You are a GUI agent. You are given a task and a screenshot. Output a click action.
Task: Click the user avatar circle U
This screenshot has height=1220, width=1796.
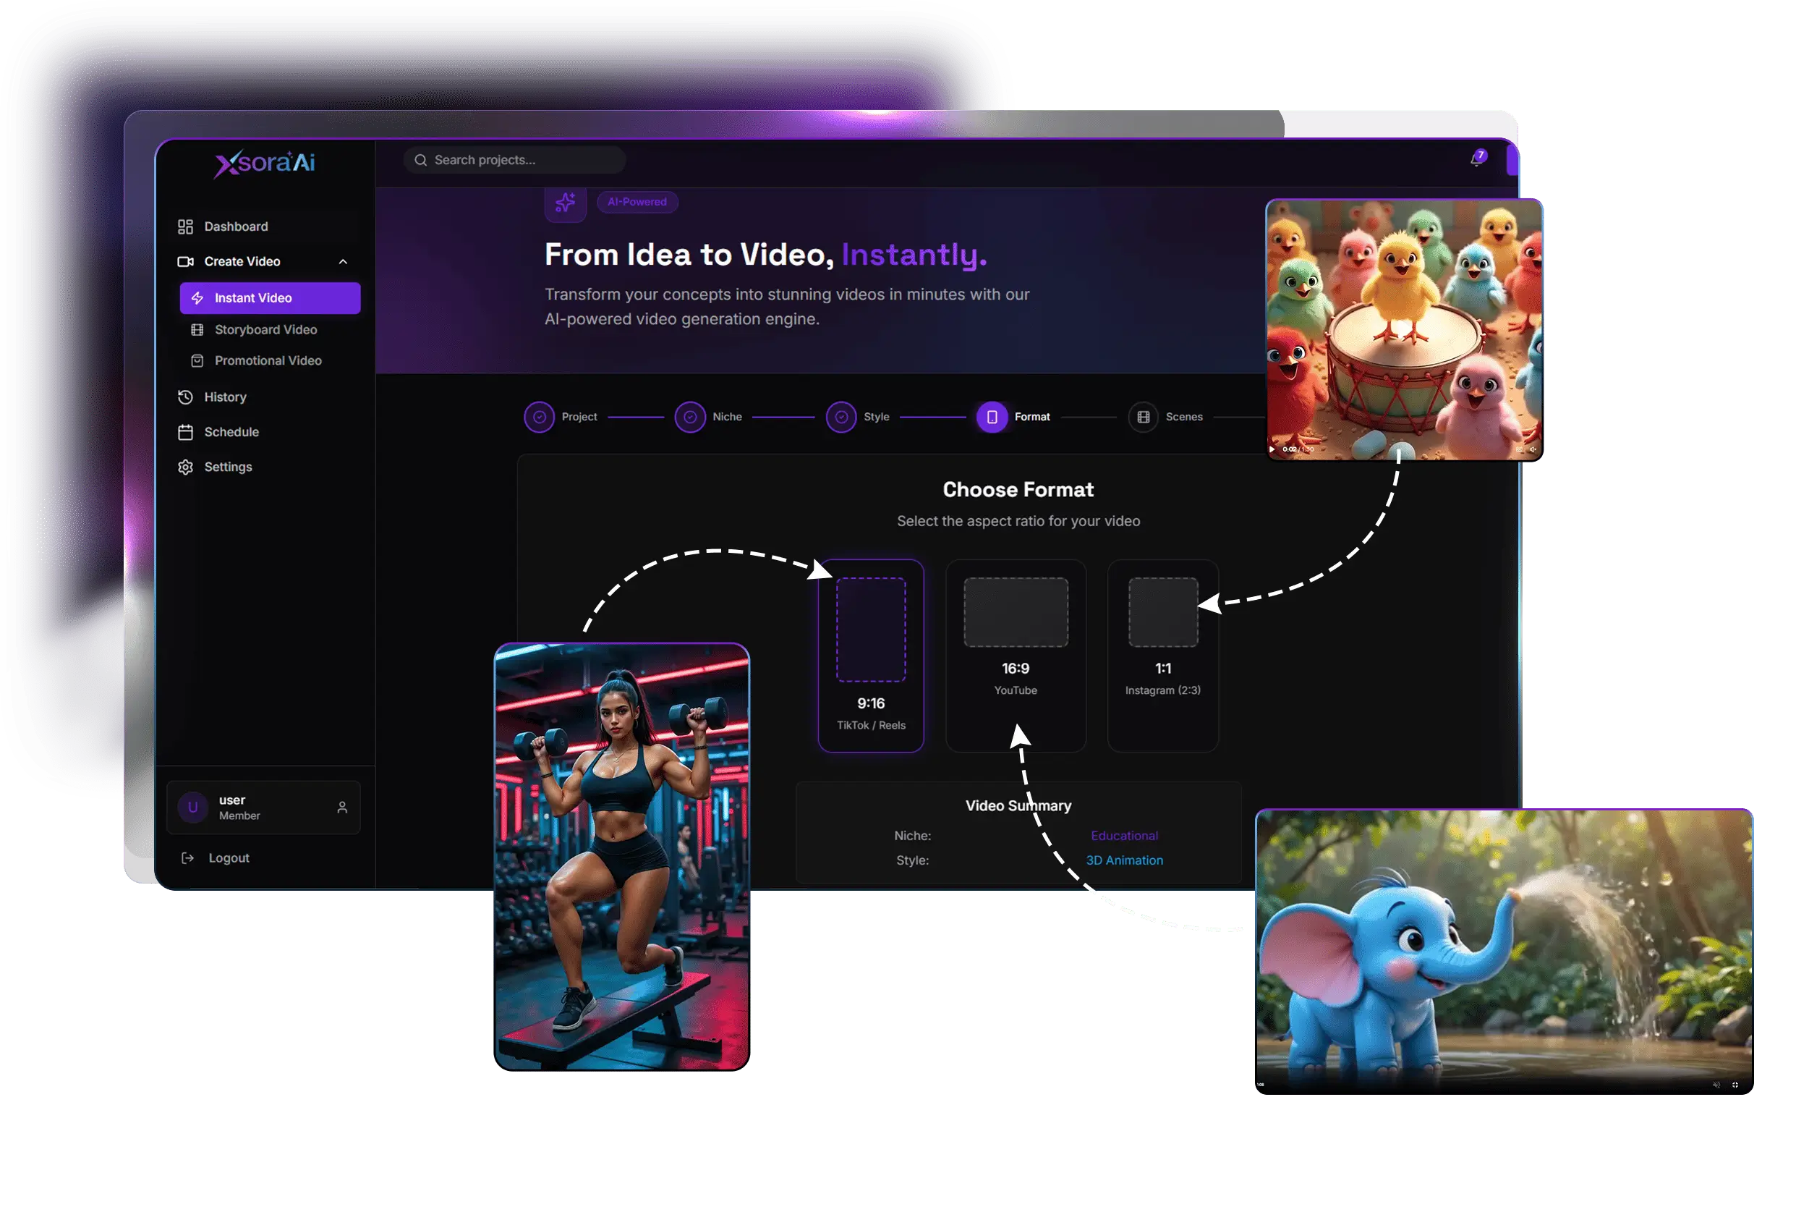193,807
